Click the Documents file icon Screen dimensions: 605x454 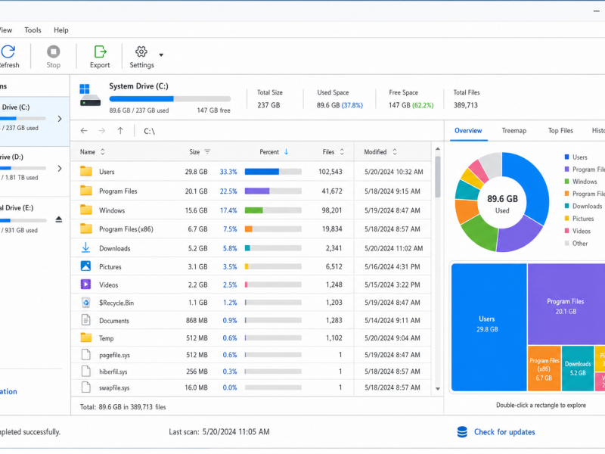[85, 320]
